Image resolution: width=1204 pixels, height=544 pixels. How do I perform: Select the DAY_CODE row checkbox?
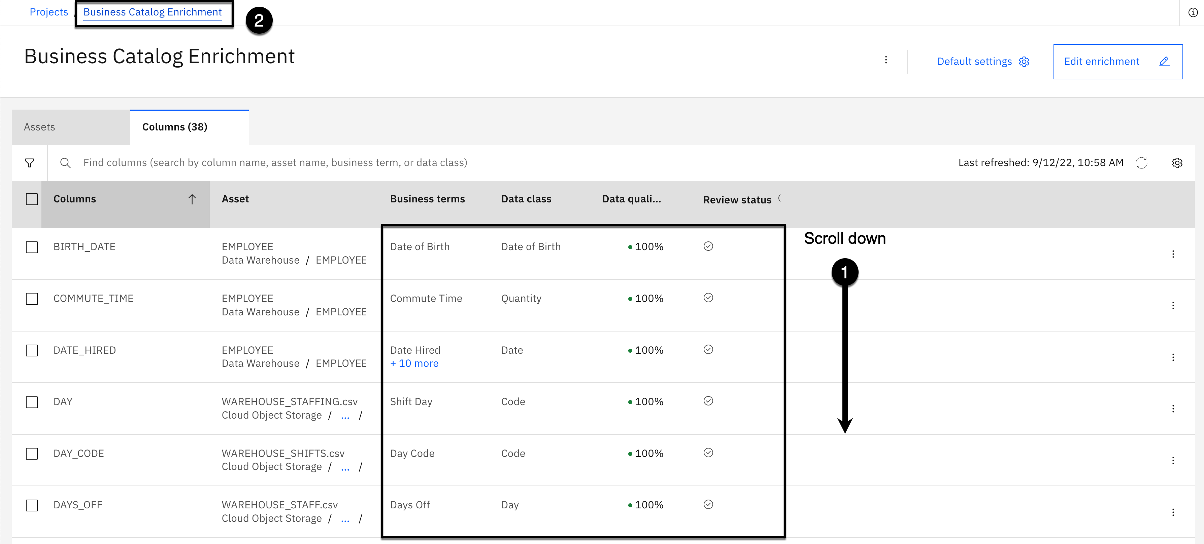pos(32,454)
